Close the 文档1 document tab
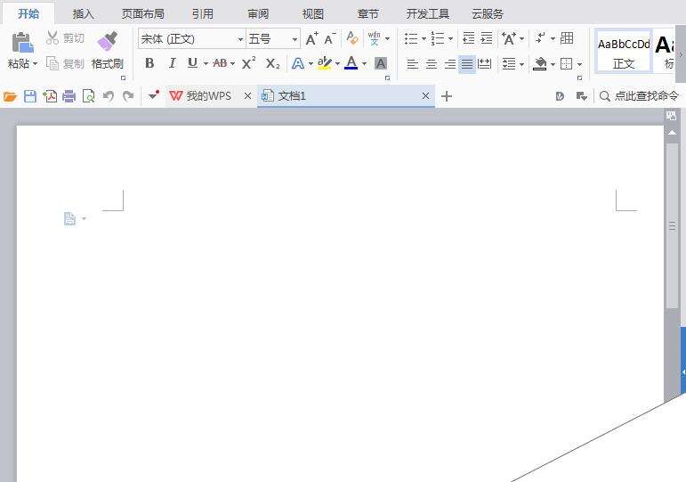Viewport: 686px width, 482px height. pos(425,96)
